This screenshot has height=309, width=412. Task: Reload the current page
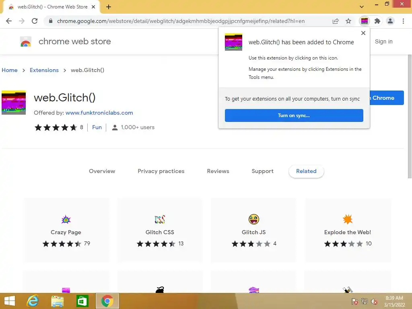[35, 21]
